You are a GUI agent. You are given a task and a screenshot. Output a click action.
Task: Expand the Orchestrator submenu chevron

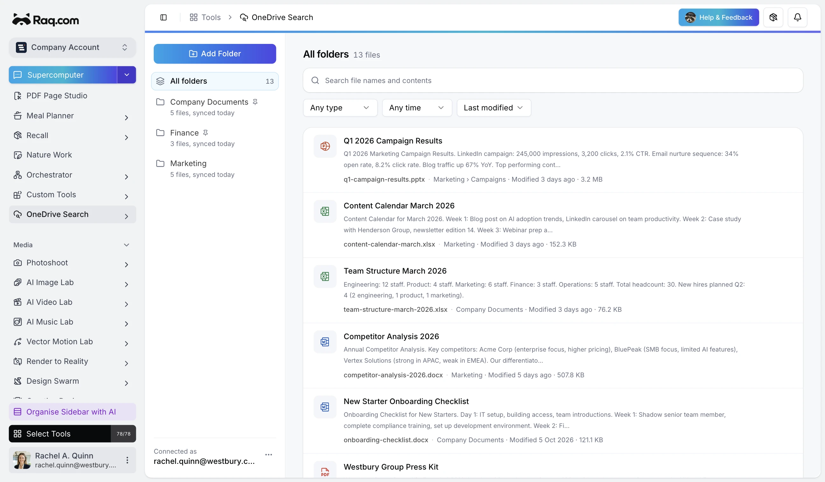point(126,176)
